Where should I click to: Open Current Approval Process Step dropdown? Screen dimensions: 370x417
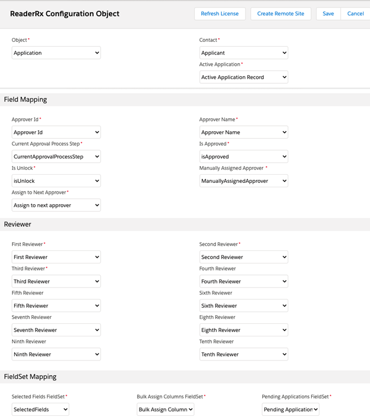pyautogui.click(x=56, y=157)
